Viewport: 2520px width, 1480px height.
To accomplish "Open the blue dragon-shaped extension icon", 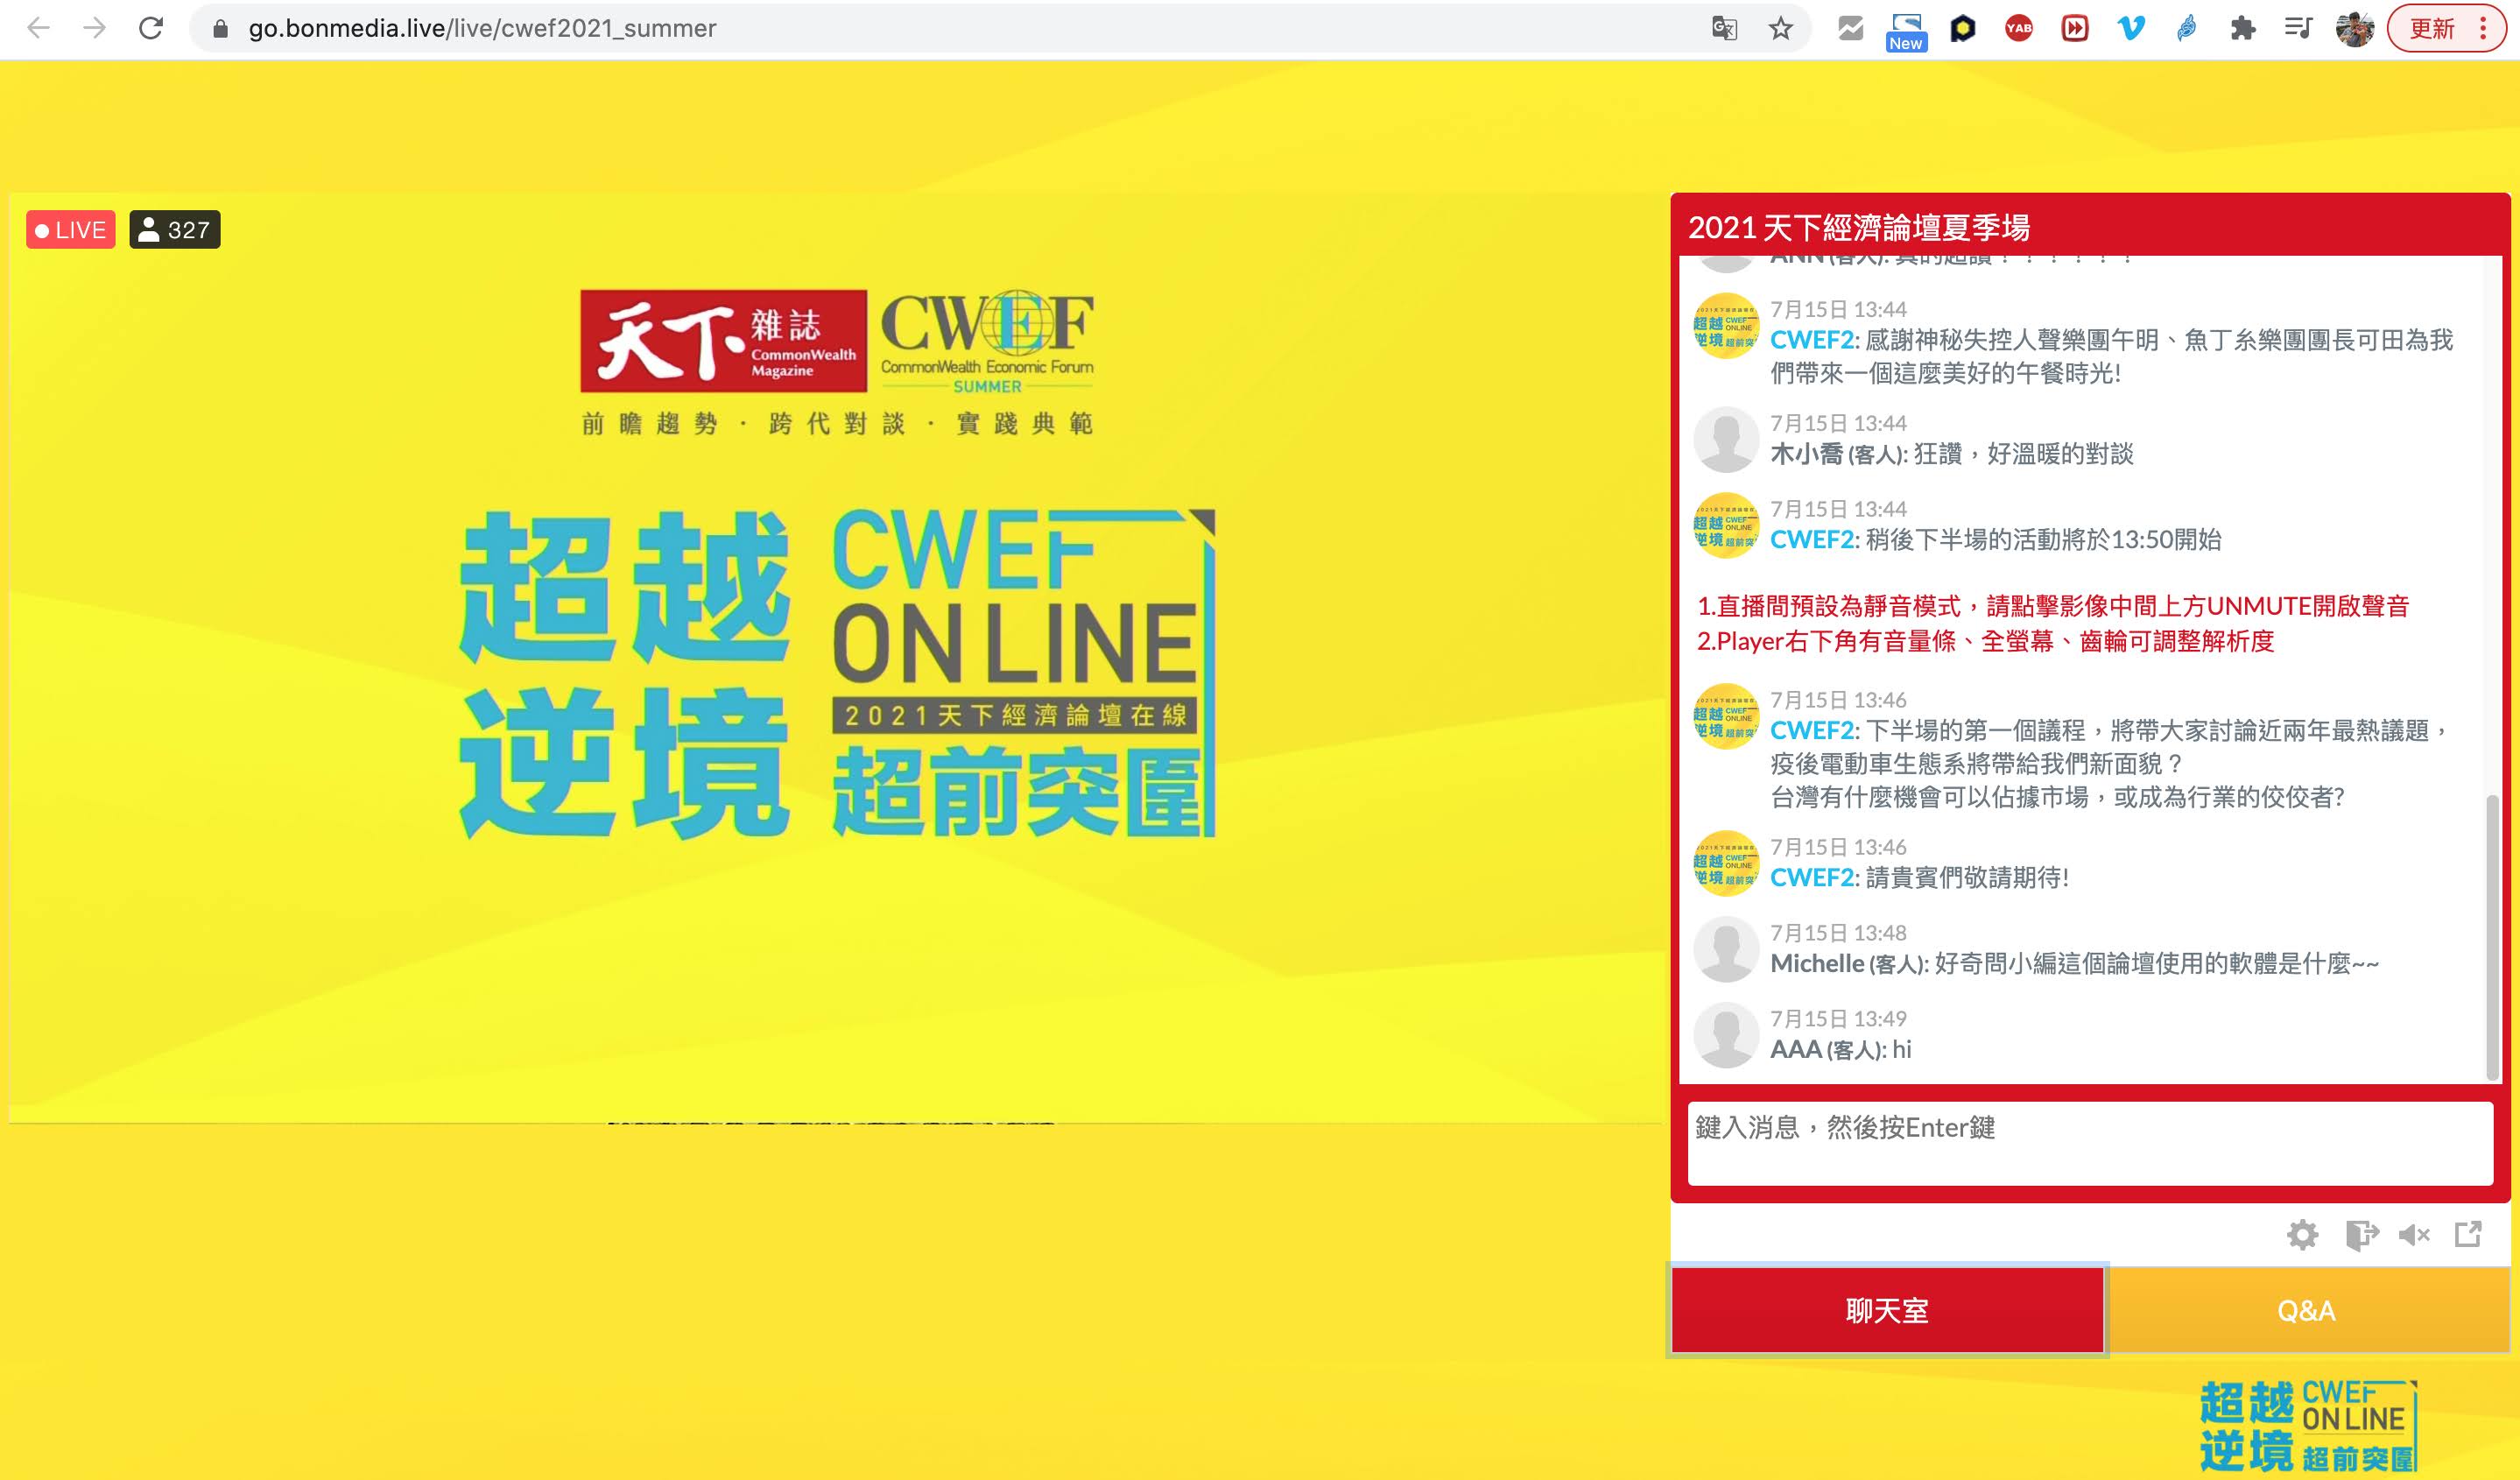I will click(x=2187, y=28).
